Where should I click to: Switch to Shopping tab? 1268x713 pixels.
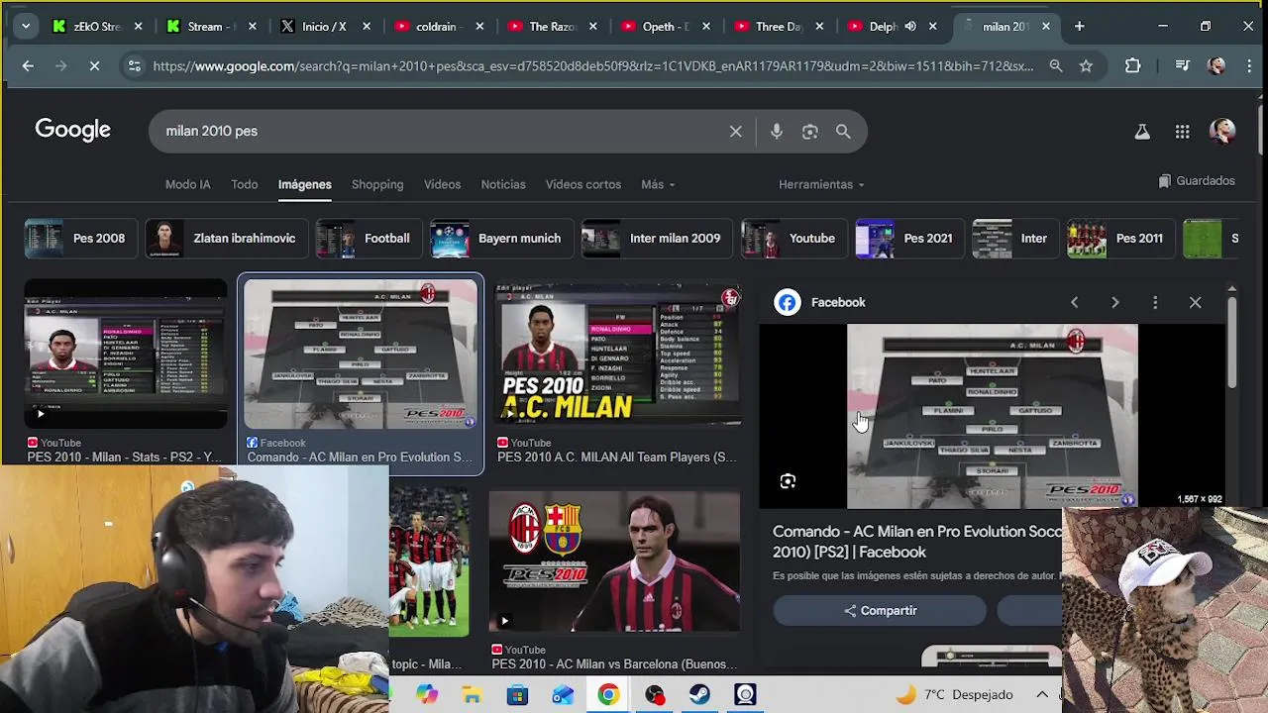pos(377,184)
